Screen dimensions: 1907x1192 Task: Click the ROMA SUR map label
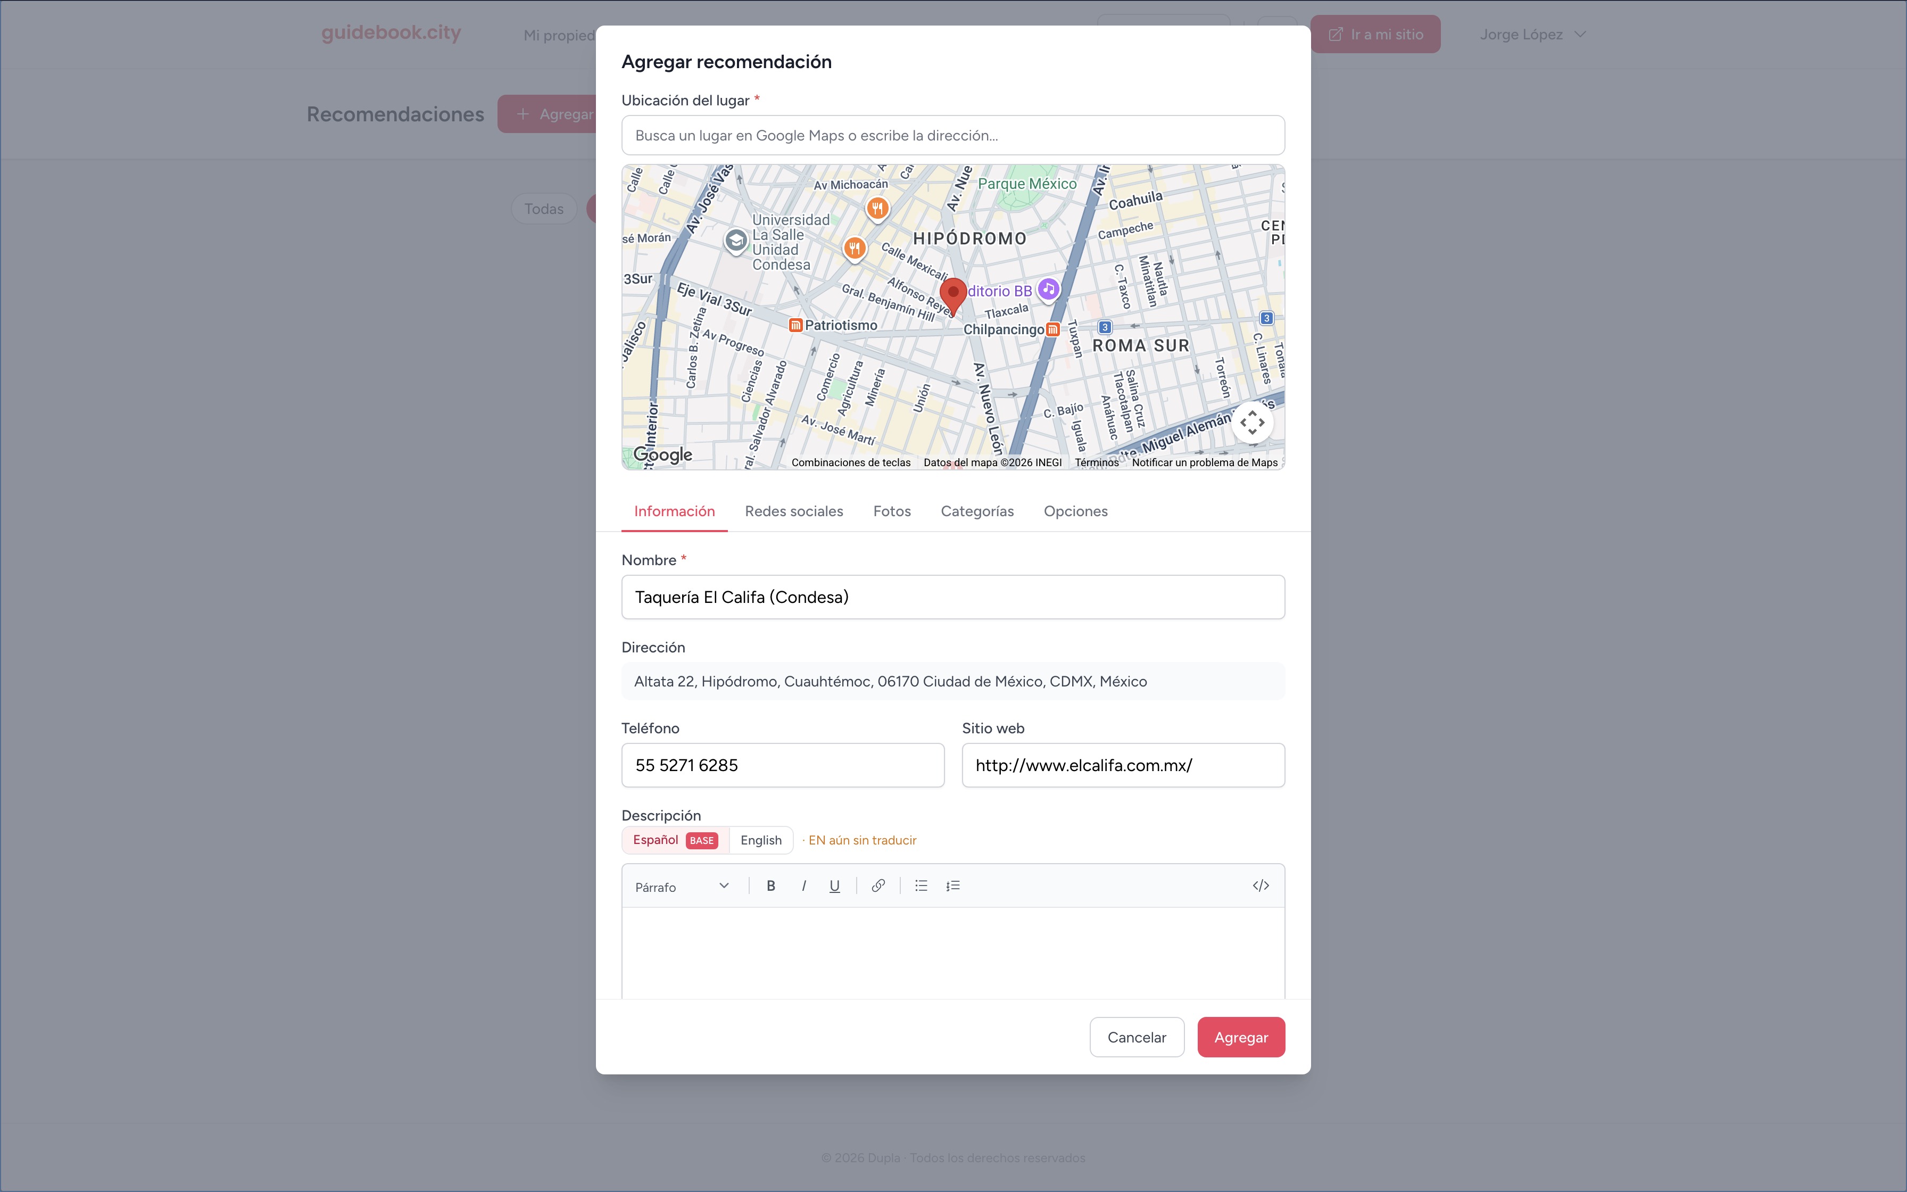point(1141,346)
